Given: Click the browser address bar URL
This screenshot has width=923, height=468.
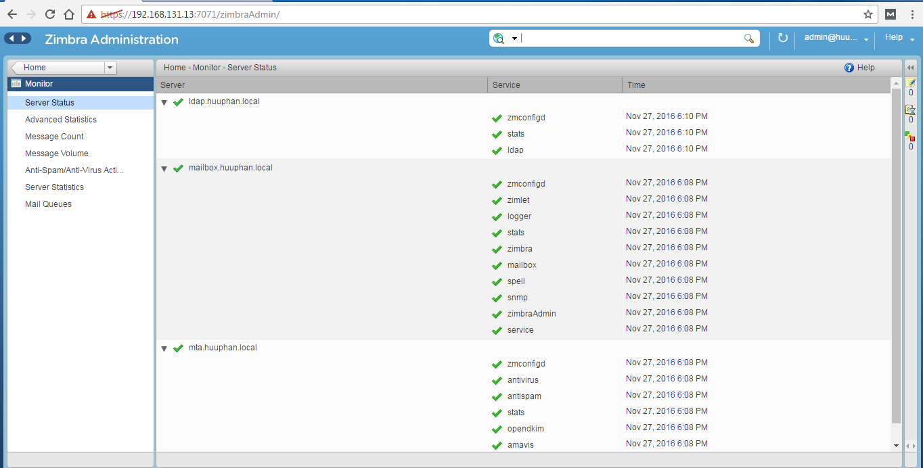Looking at the screenshot, I should (x=189, y=14).
